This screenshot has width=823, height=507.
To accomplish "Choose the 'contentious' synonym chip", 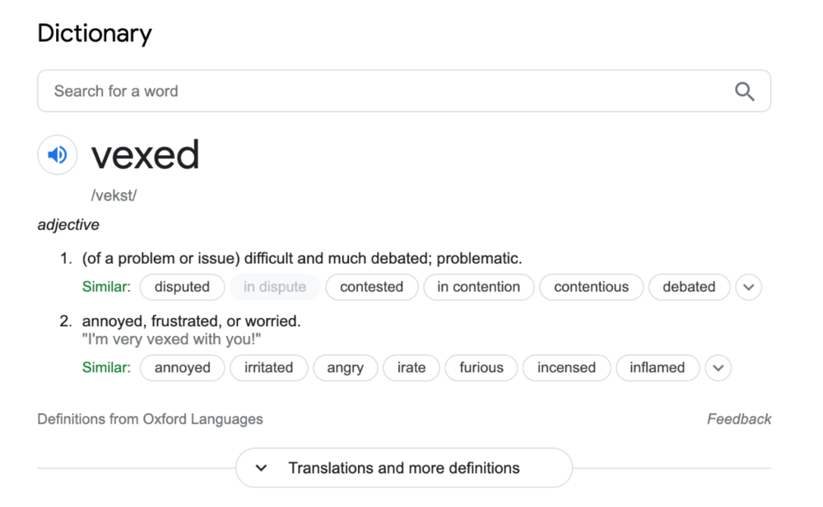I will pos(591,288).
